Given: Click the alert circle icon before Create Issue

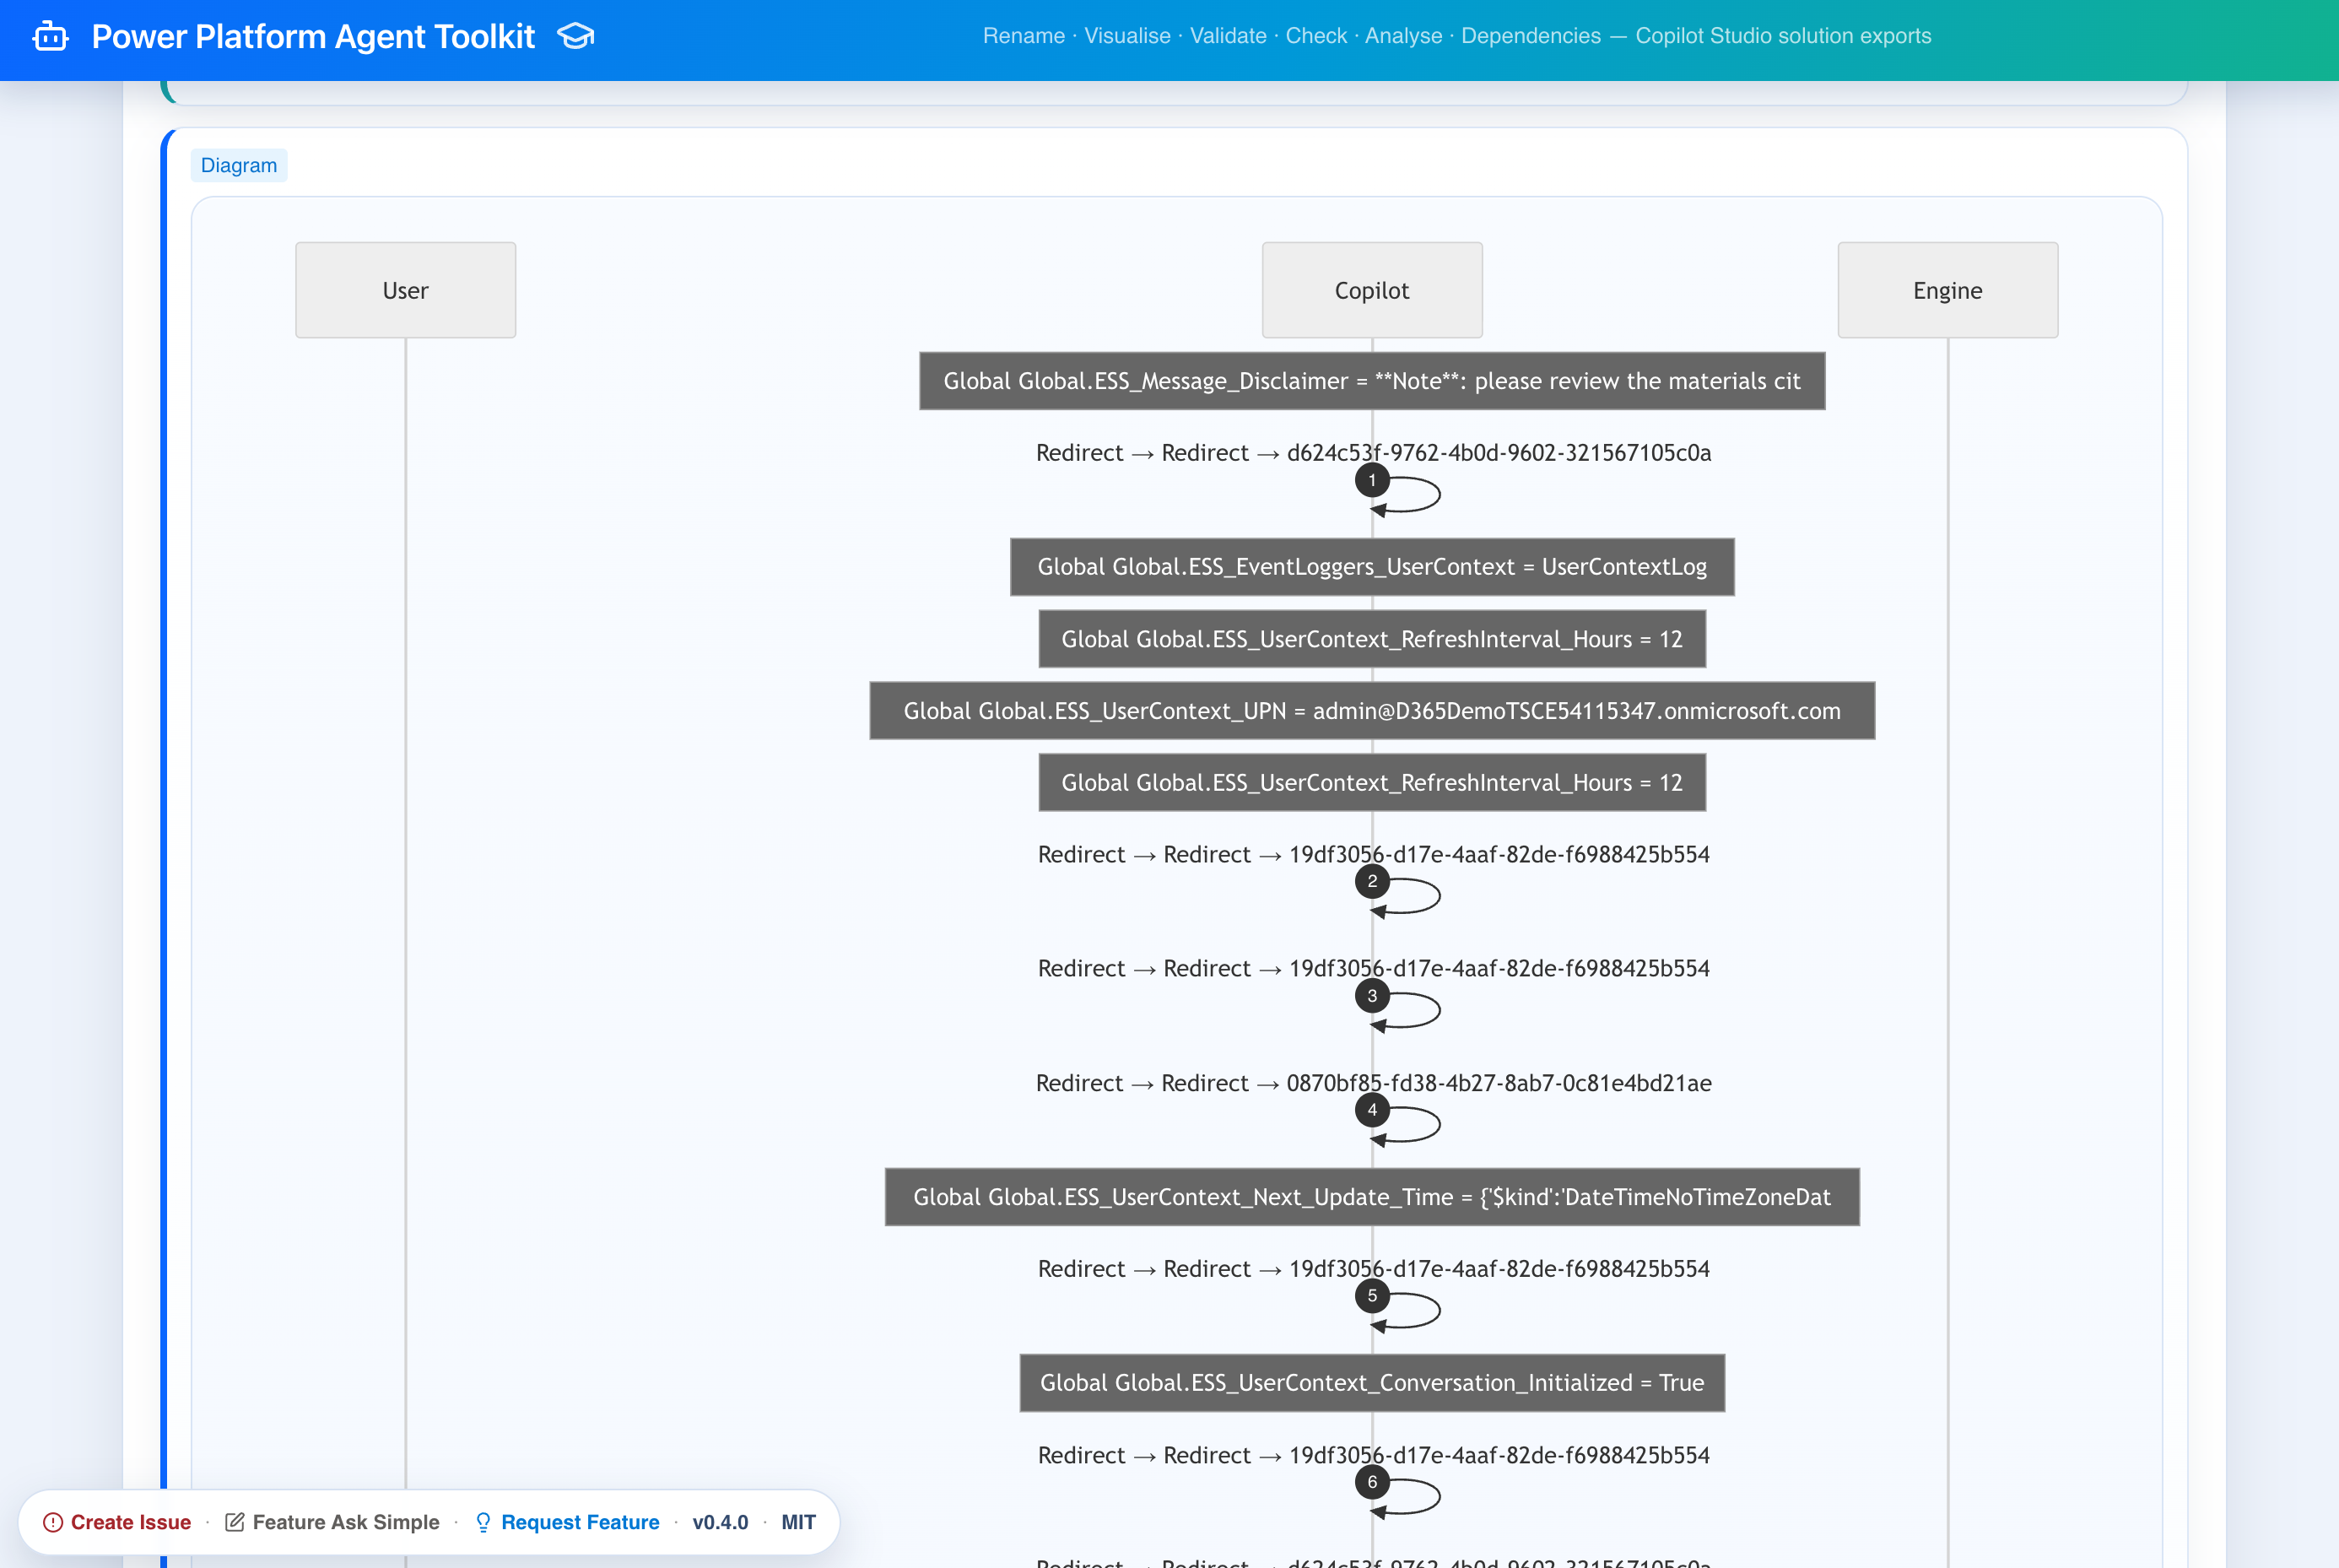Looking at the screenshot, I should tap(53, 1522).
